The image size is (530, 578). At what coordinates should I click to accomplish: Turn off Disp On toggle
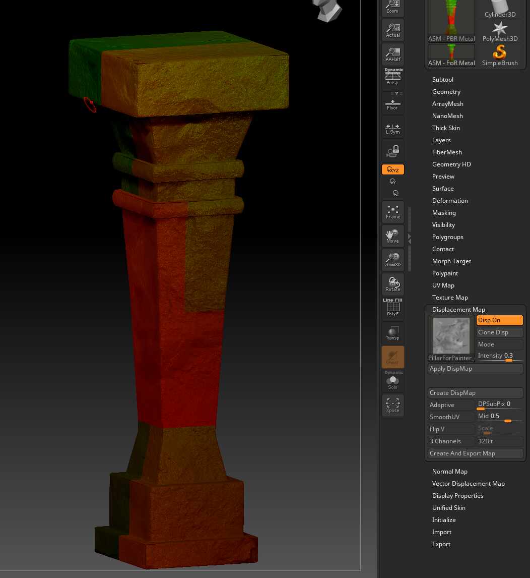click(499, 320)
